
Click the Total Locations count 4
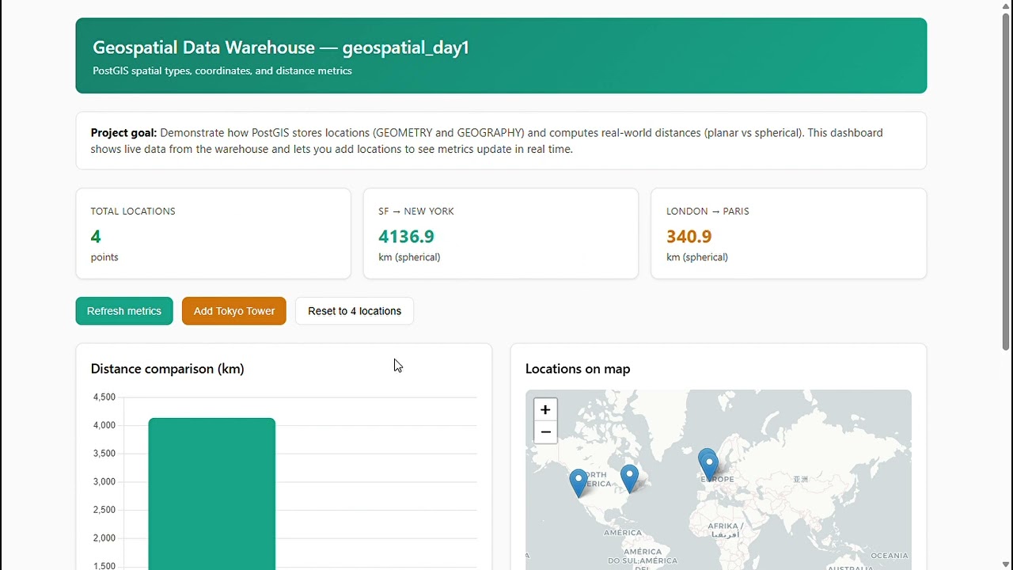pos(96,236)
